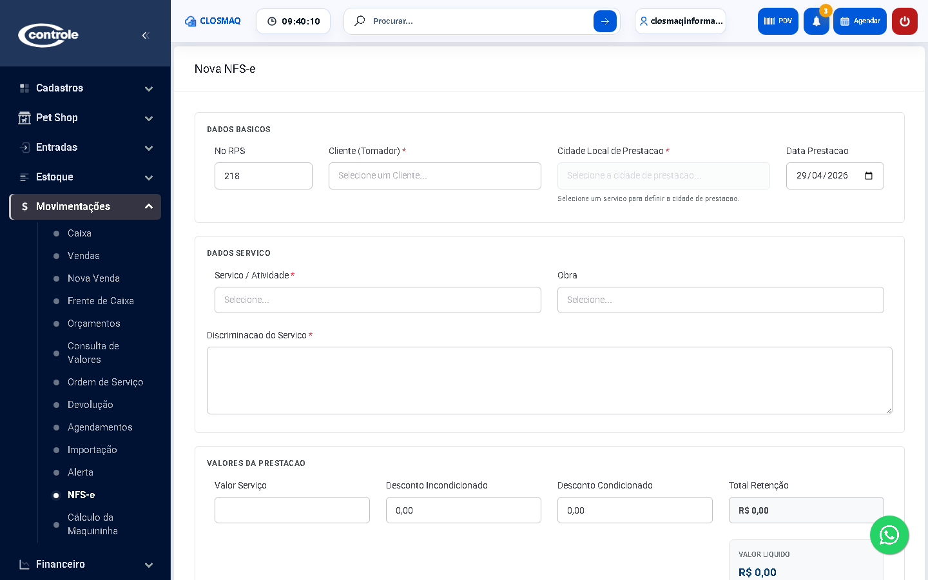Screen dimensions: 928x580
Task: Open the PDV barcode button
Action: click(778, 21)
